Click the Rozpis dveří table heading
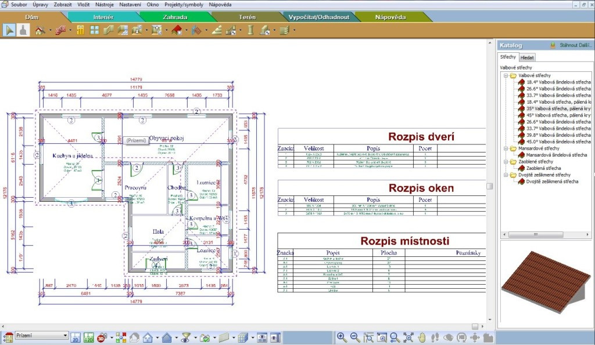The width and height of the screenshot is (595, 345). click(421, 137)
